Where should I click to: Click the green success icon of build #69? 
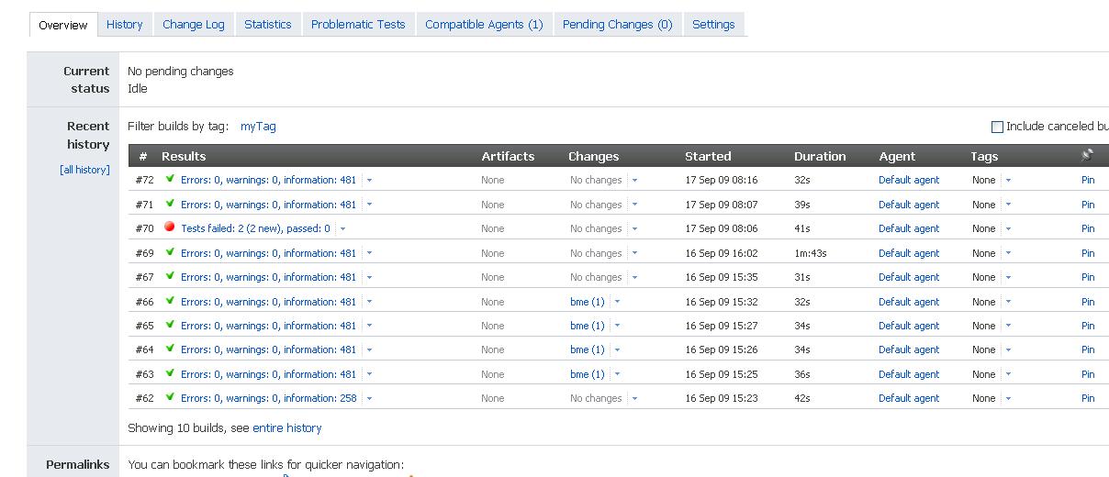click(x=170, y=252)
